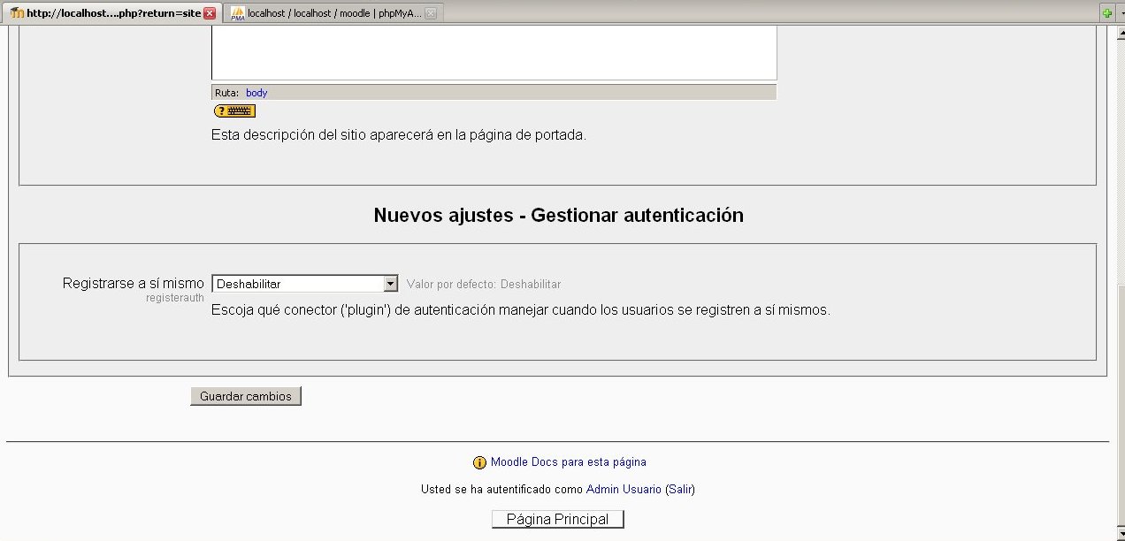Viewport: 1125px width, 541px height.
Task: Expand the tab list arrow beside new tab
Action: [1121, 13]
